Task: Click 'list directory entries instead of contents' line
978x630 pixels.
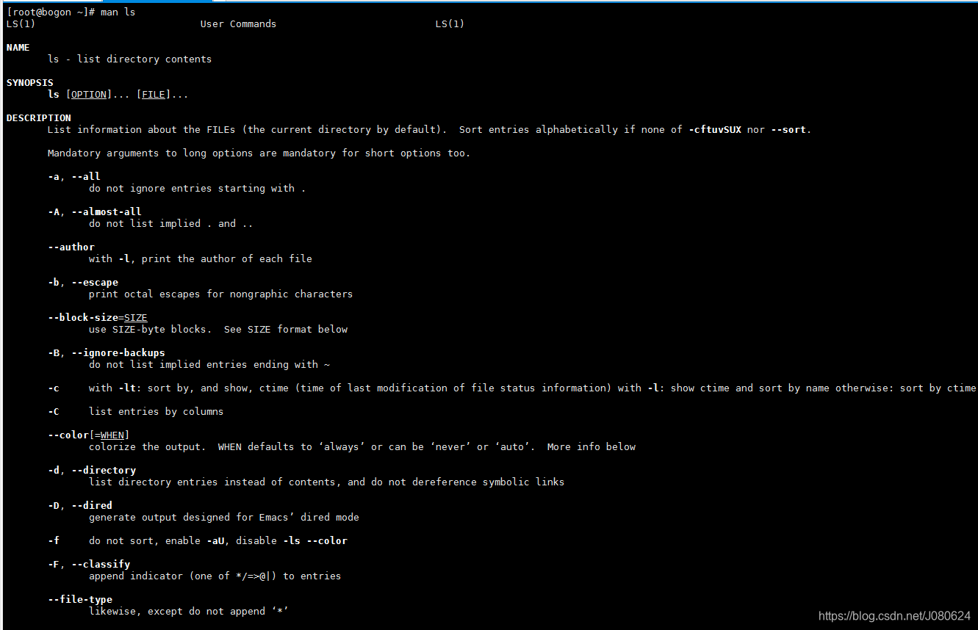Action: click(x=327, y=482)
